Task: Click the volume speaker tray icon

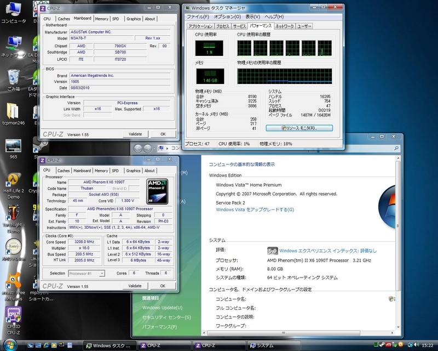Action: (x=416, y=345)
